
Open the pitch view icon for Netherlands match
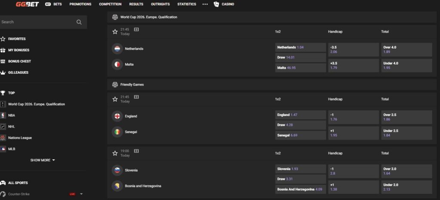click(136, 30)
